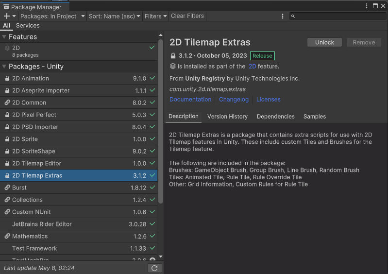
Task: Click the link icon of 2D Common
Action: 7,103
